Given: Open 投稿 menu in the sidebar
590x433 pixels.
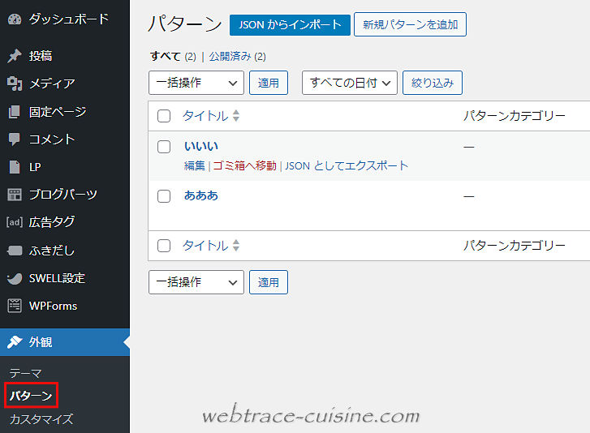Looking at the screenshot, I should click(x=41, y=56).
